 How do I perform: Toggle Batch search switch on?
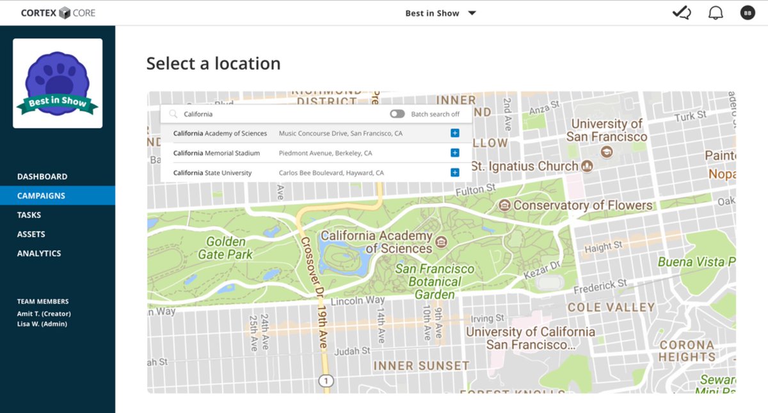point(397,114)
